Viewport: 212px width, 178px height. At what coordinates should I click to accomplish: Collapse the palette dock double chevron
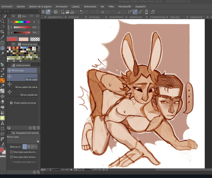[x=8, y=11]
